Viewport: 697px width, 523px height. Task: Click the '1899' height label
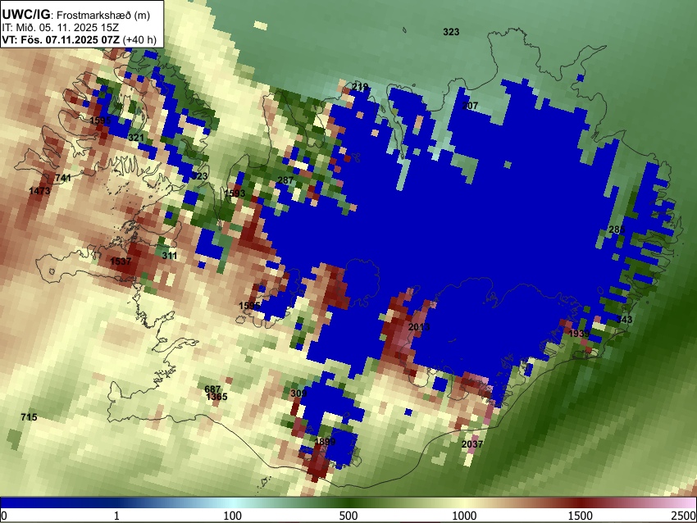(325, 442)
